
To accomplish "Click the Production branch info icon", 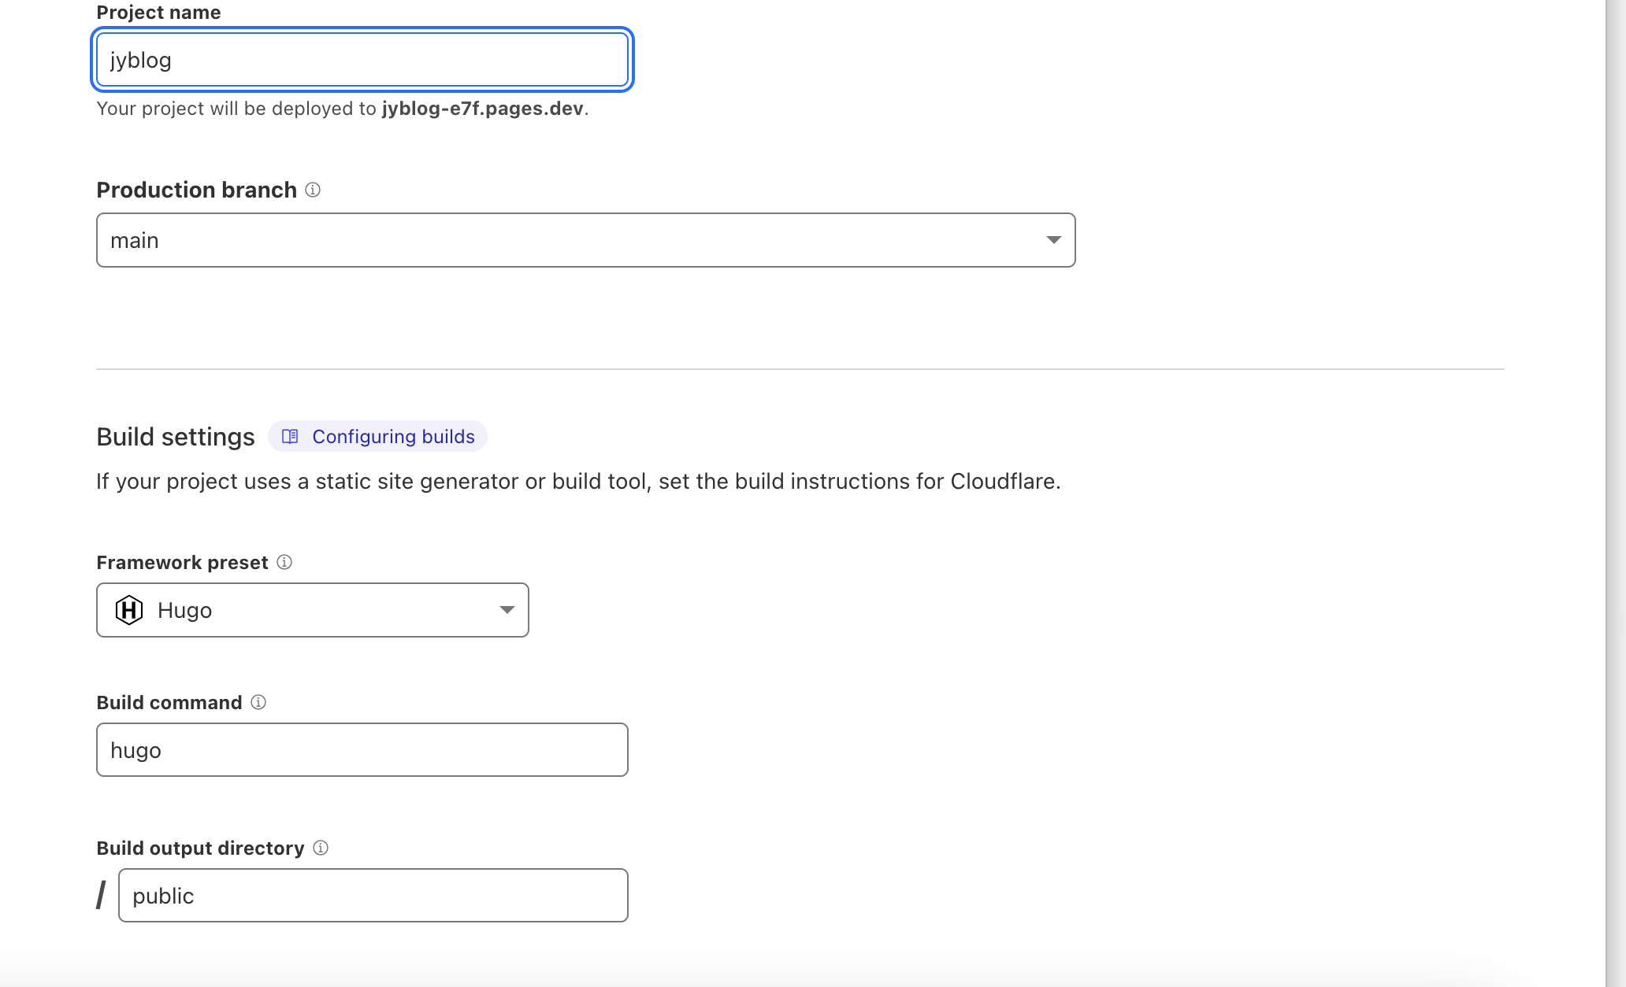I will pyautogui.click(x=313, y=190).
